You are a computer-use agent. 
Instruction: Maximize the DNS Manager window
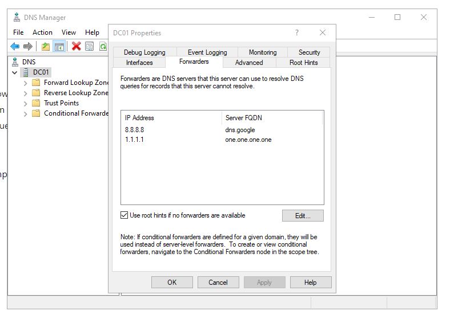[x=397, y=17]
